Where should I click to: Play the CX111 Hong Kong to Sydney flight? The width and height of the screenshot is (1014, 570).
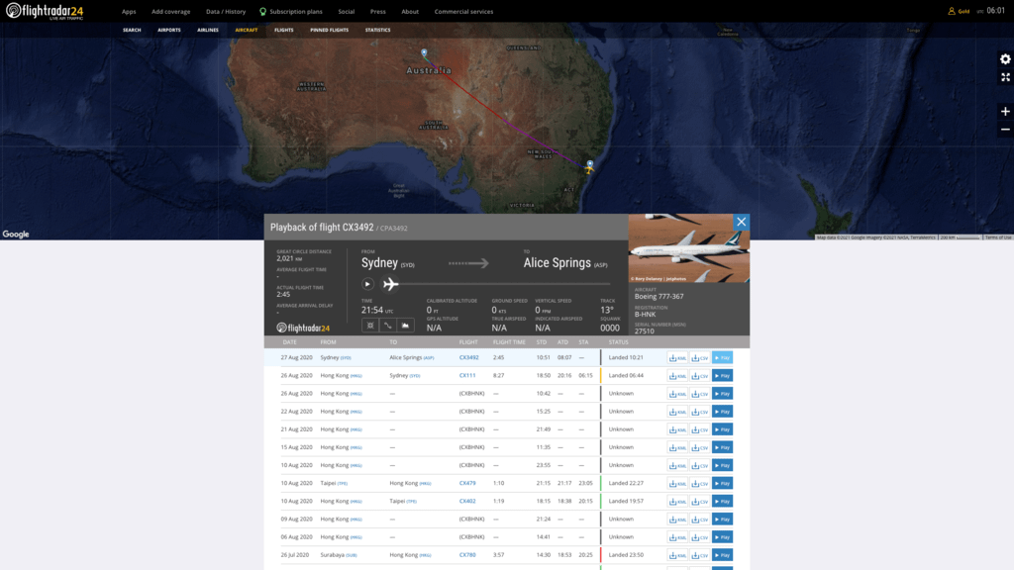[722, 375]
